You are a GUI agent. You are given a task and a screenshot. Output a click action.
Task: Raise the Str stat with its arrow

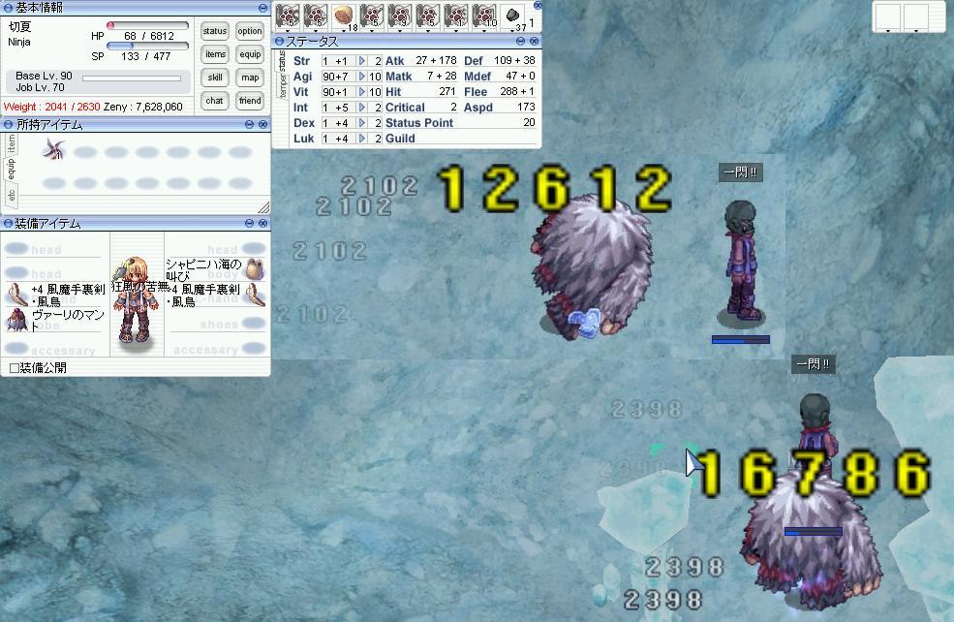tap(362, 61)
